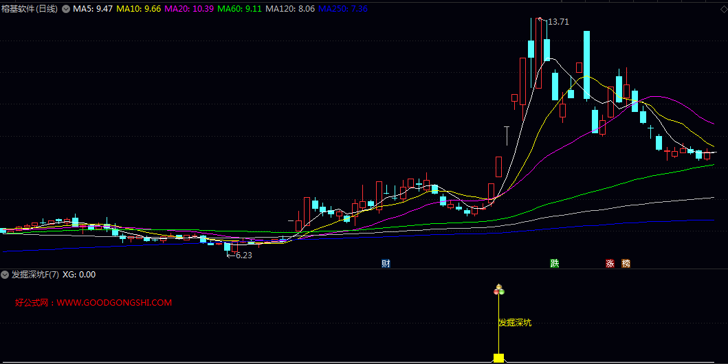Select the MA5 moving average label
728x364 pixels.
point(93,9)
